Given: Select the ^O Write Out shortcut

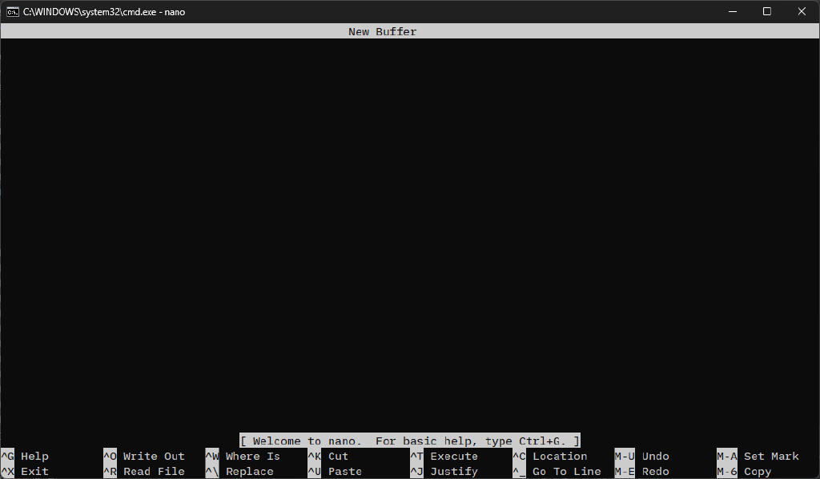Looking at the screenshot, I should tap(144, 457).
